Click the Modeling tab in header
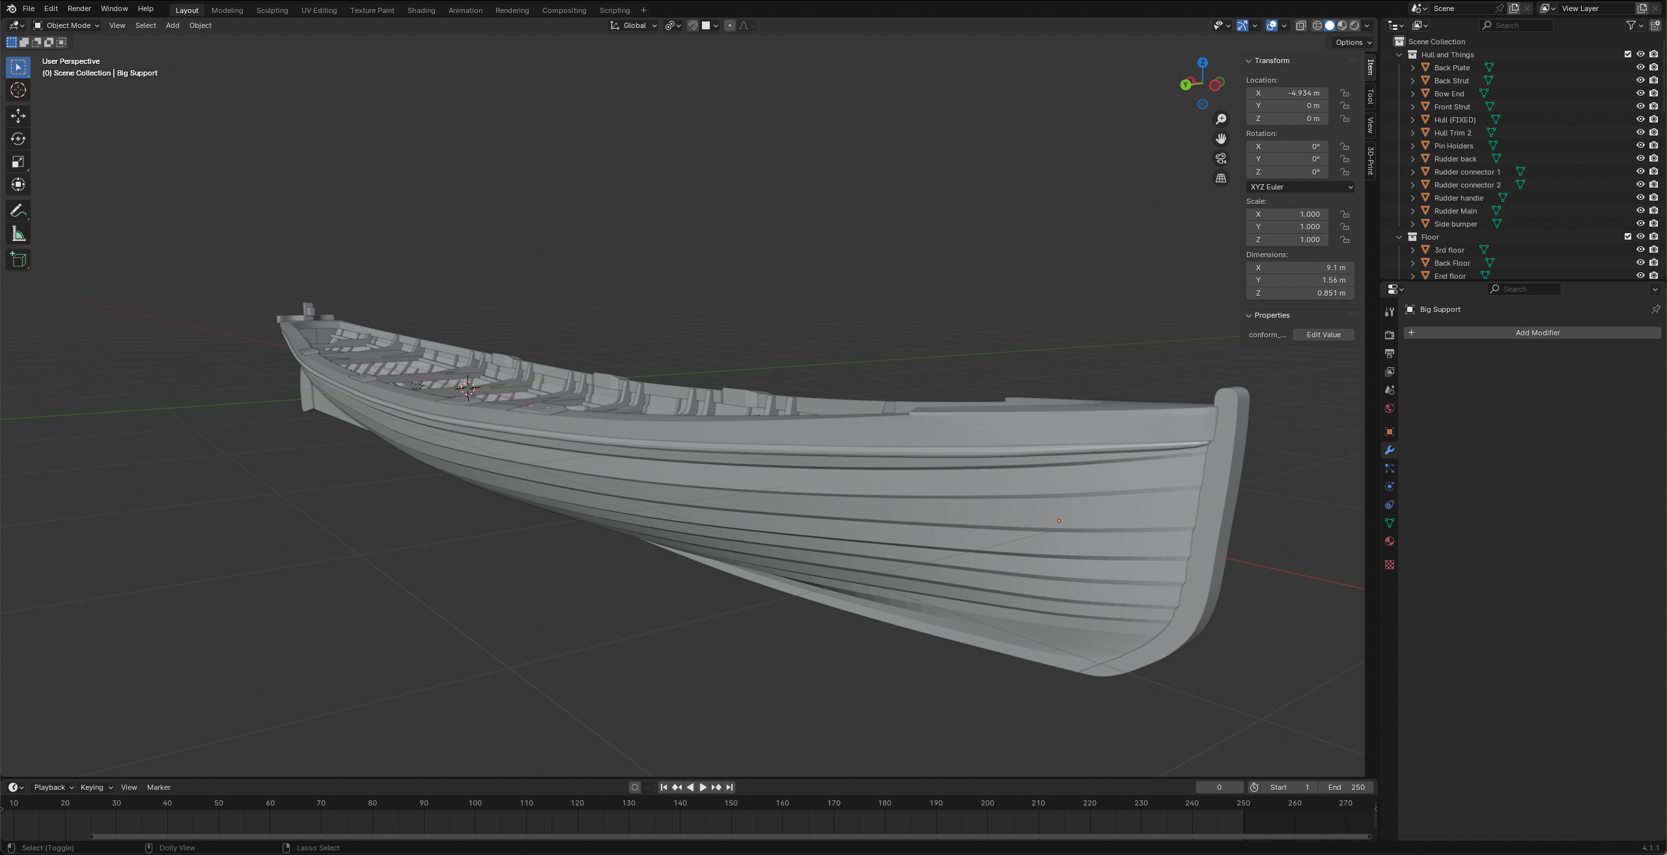The width and height of the screenshot is (1667, 855). pos(227,8)
